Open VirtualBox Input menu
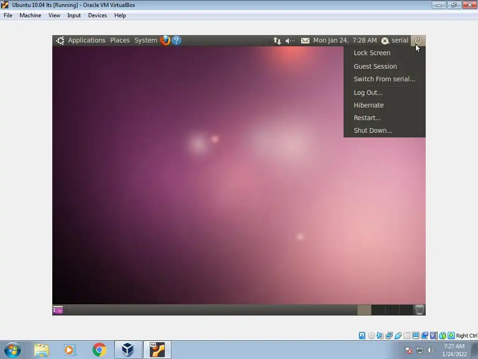Viewport: 478px width, 359px height. tap(74, 15)
